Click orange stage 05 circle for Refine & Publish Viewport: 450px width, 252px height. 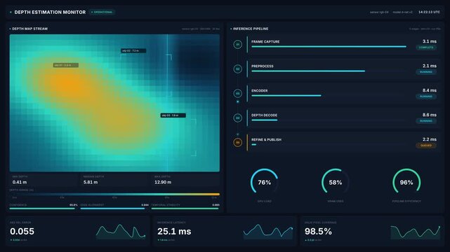(237, 142)
